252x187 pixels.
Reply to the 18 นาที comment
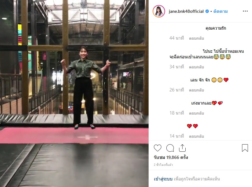point(196,113)
